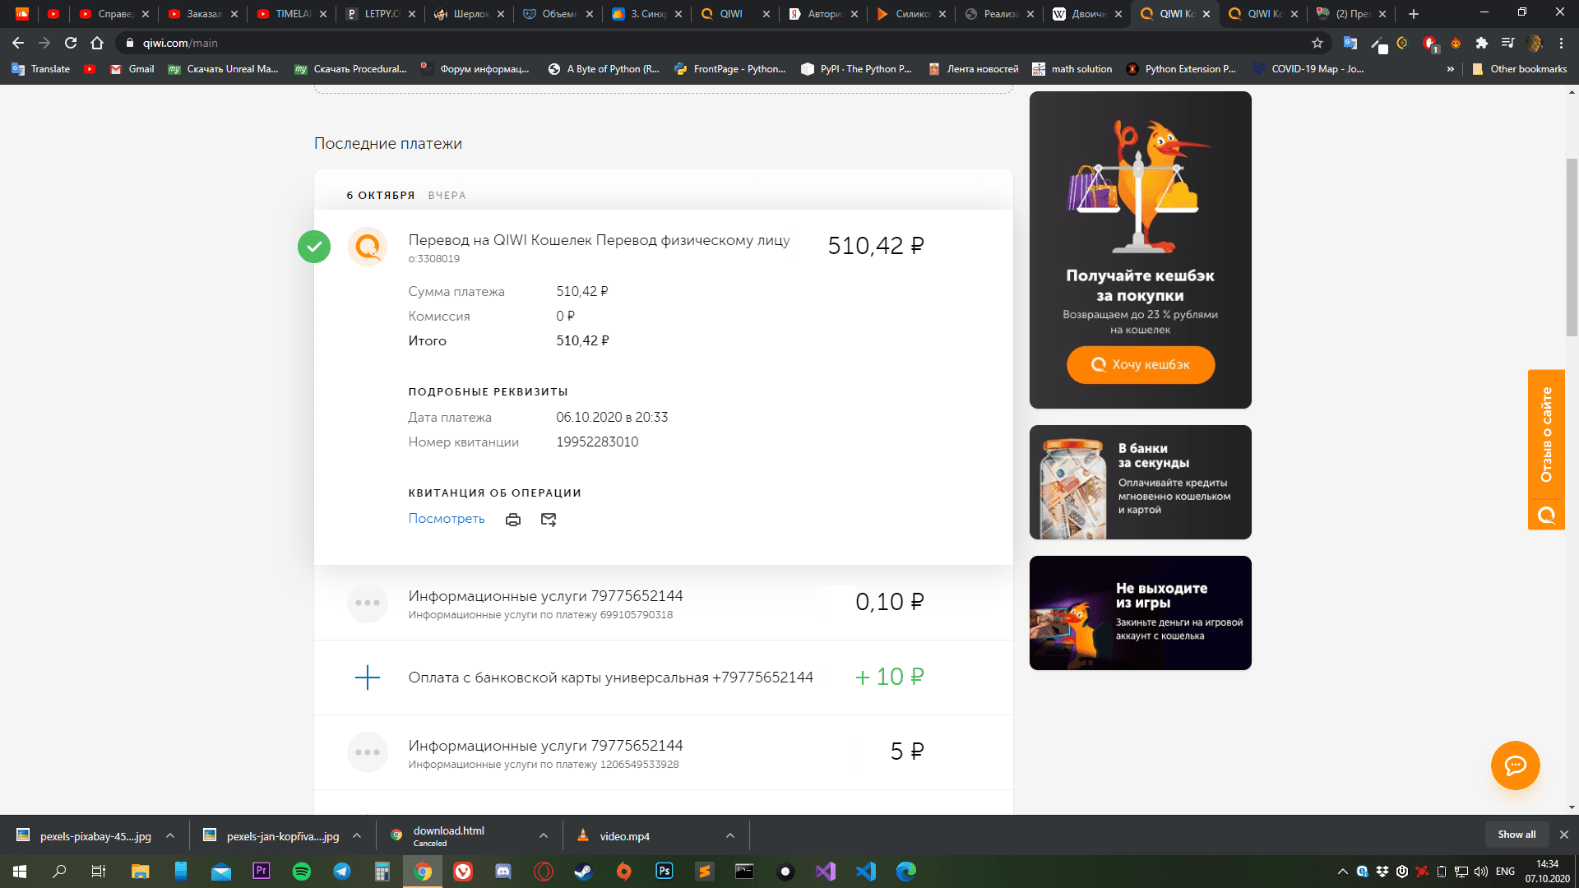Switch to the Авториз browser tab
The width and height of the screenshot is (1579, 888).
824,14
